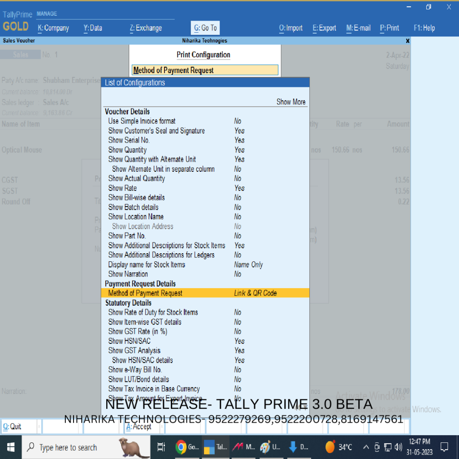Open the E: Export menu
The width and height of the screenshot is (459, 459).
(324, 28)
